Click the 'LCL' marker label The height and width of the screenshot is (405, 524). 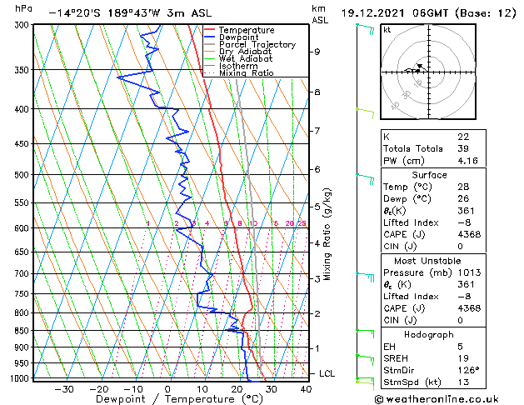[327, 373]
